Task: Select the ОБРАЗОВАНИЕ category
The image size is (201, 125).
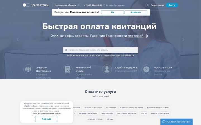Action: [x=107, y=114]
